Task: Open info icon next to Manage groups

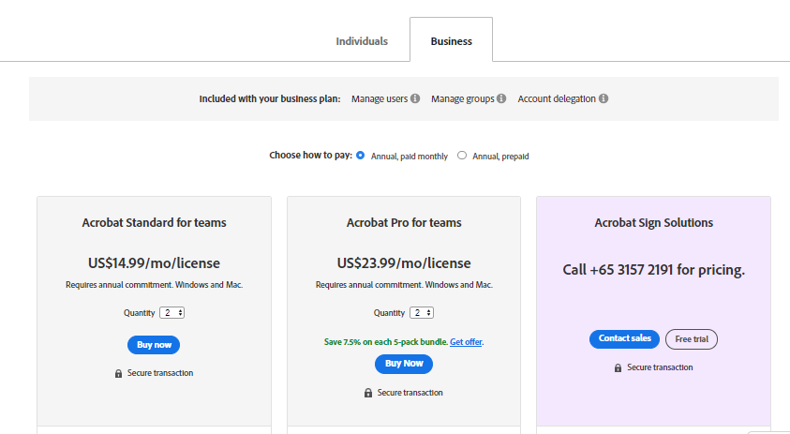Action: click(x=501, y=98)
